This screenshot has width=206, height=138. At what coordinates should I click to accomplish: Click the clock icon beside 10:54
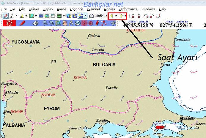click(x=91, y=16)
